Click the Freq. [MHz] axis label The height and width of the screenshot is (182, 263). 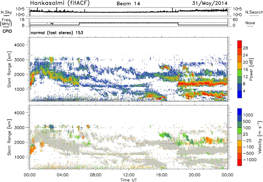pyautogui.click(x=6, y=22)
